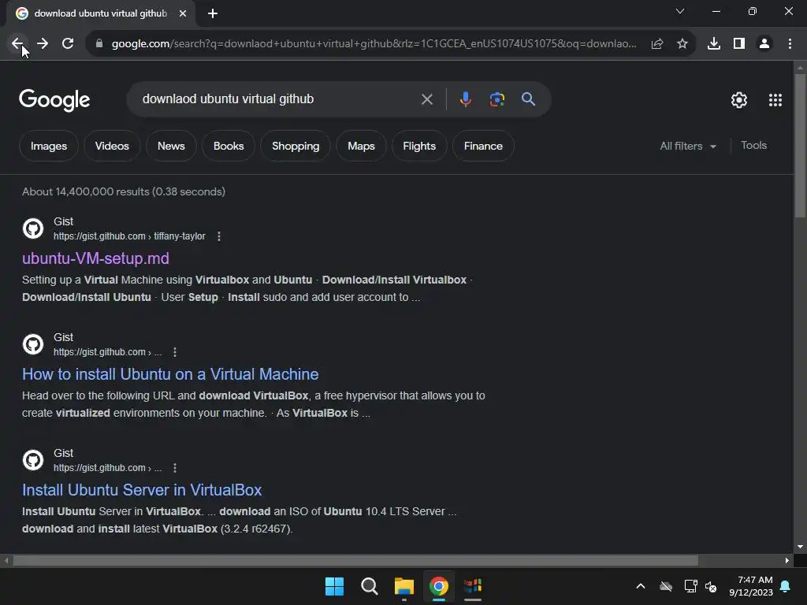Open more options for 'How to install Ubuntu' result
Viewport: 807px width, 605px height.
coord(175,352)
